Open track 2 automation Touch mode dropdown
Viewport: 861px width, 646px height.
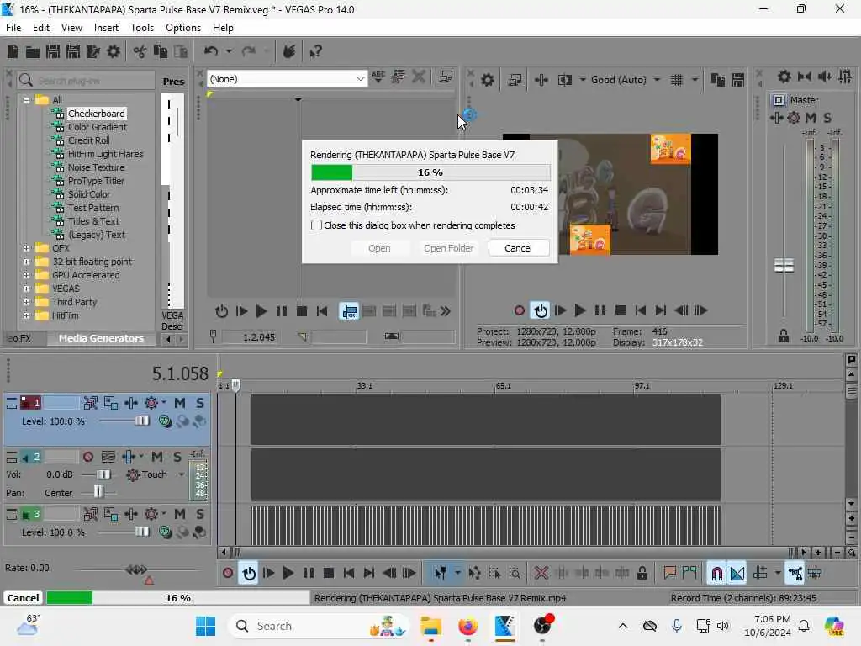click(182, 474)
